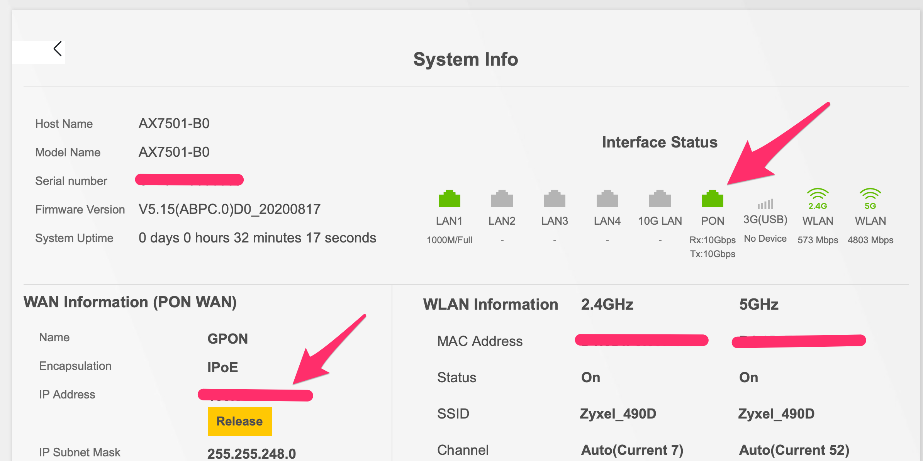The height and width of the screenshot is (461, 923).
Task: Select the SSID Zyxel_490D value
Action: [618, 413]
